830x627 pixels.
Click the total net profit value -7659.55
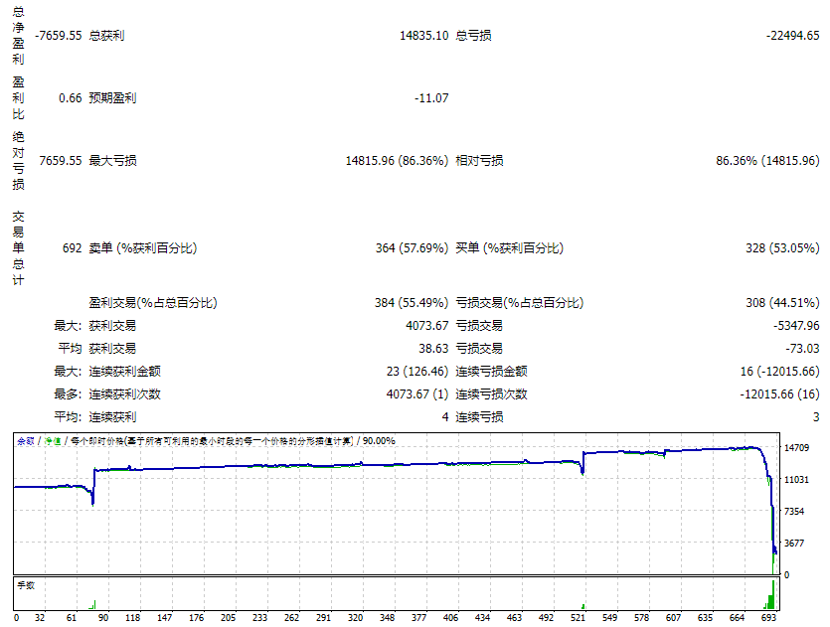(58, 36)
